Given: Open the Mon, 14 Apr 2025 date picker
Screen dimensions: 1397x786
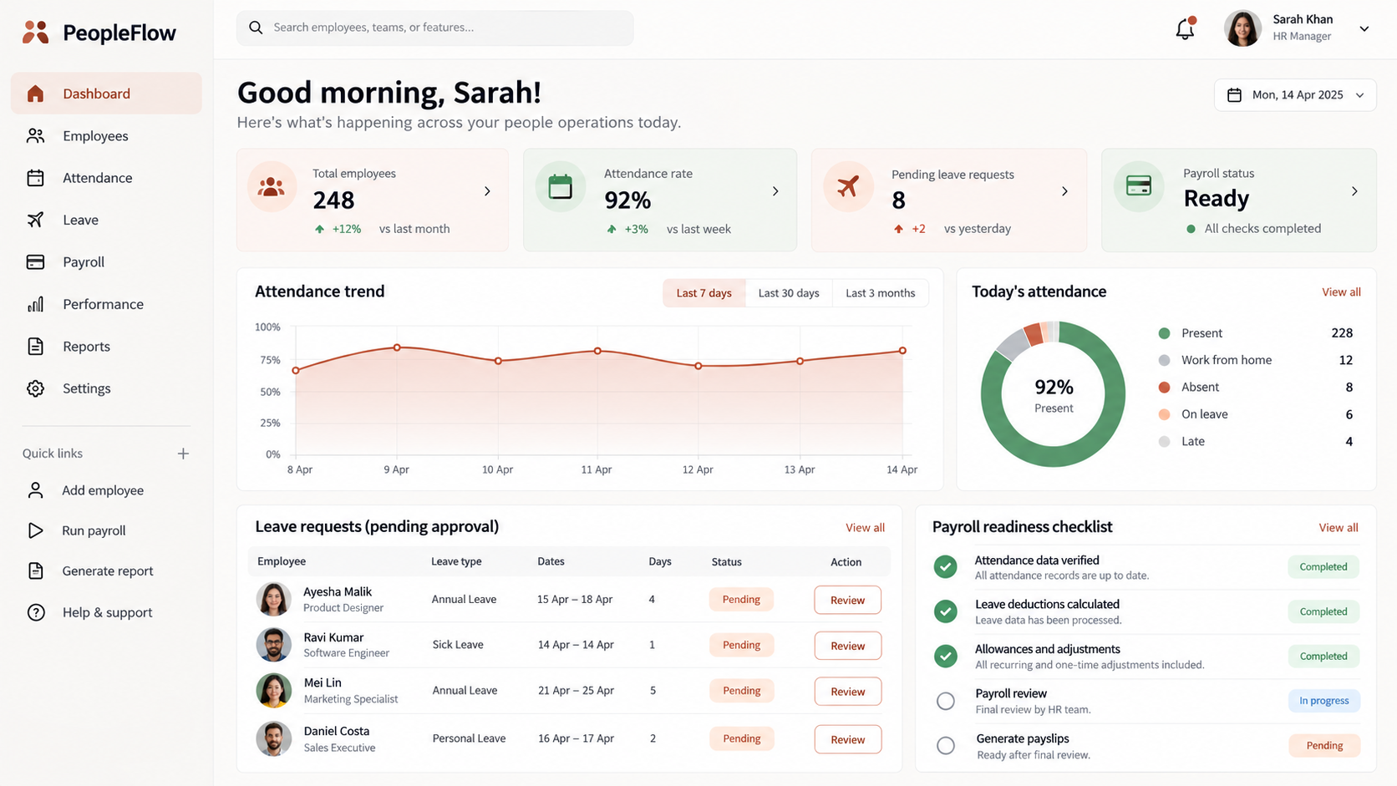Looking at the screenshot, I should [1295, 95].
